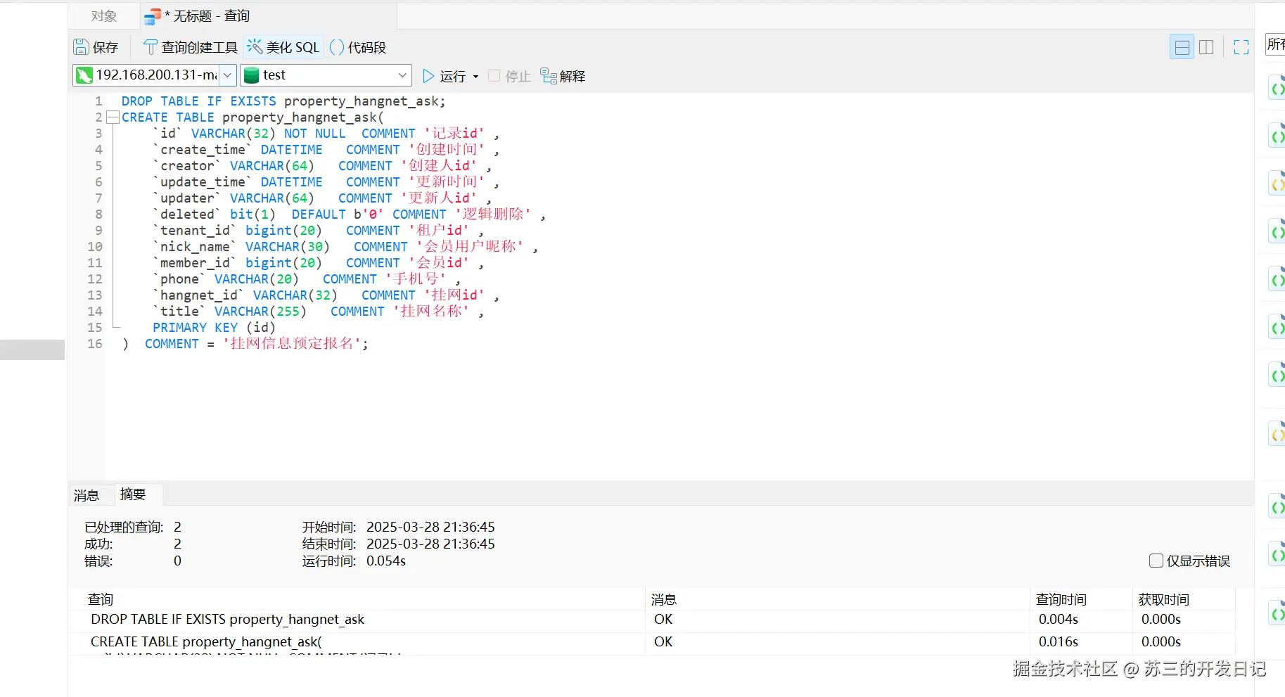1285x697 pixels.
Task: Click the 停止 stop button
Action: (509, 76)
